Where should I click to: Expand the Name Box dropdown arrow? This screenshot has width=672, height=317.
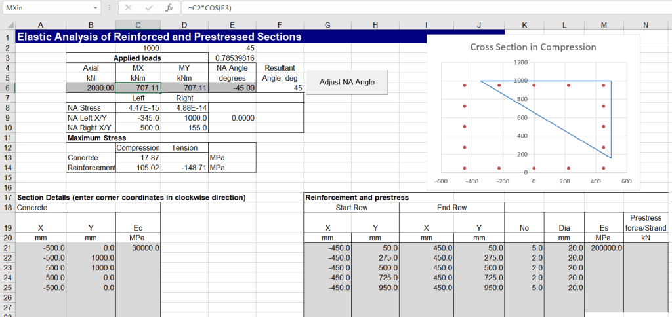pyautogui.click(x=97, y=8)
